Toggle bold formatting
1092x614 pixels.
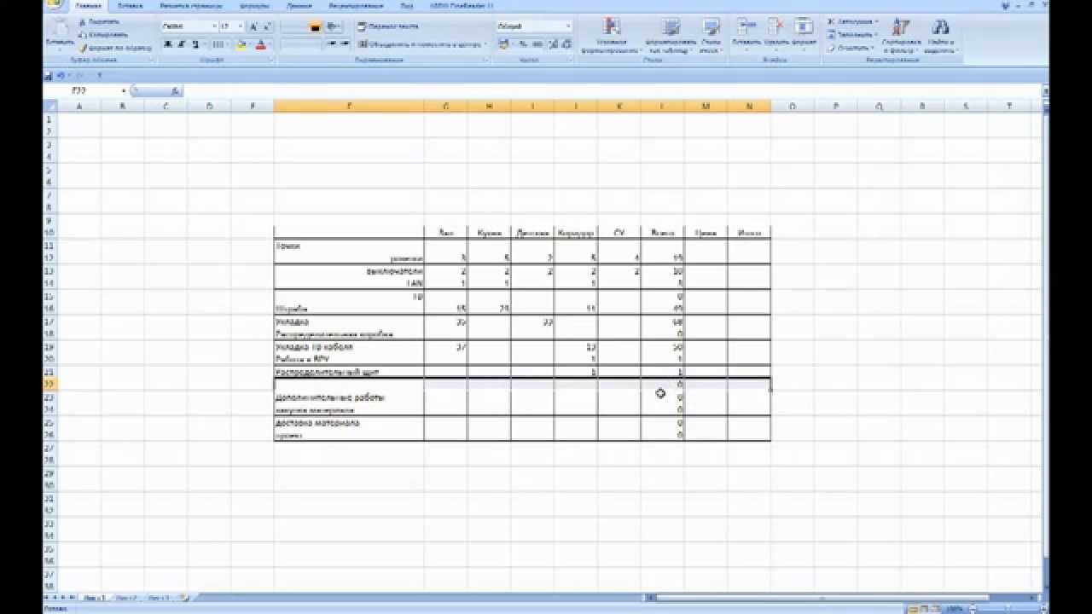(168, 43)
